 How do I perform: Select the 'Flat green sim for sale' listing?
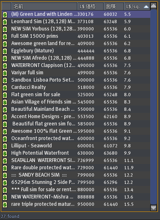76,95
